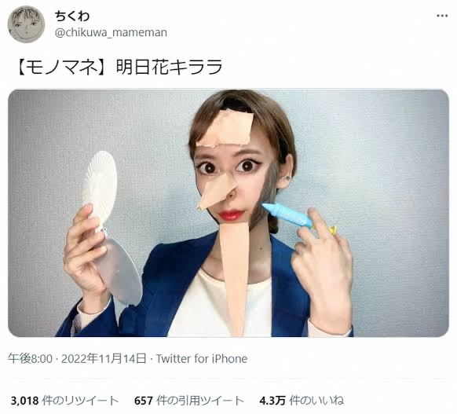
Task: Open the ちくわ display name profile link
Action: (72, 16)
